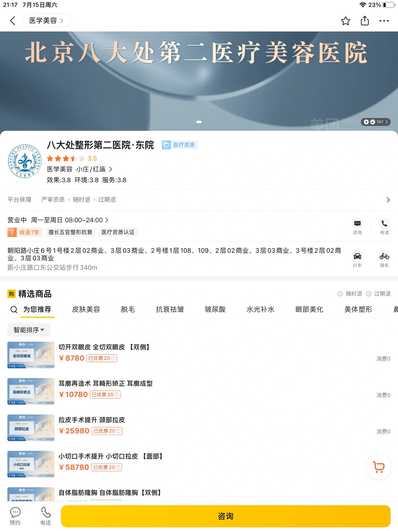Tap the 3.5 star rating

(x=72, y=158)
